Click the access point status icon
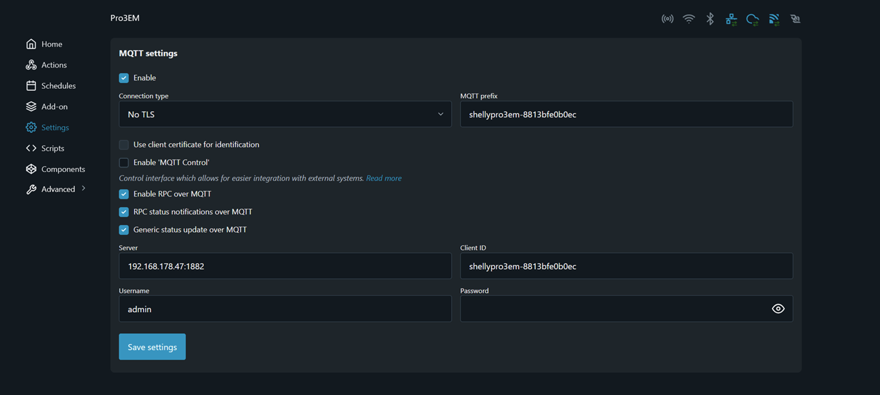This screenshot has height=395, width=880. pyautogui.click(x=667, y=19)
